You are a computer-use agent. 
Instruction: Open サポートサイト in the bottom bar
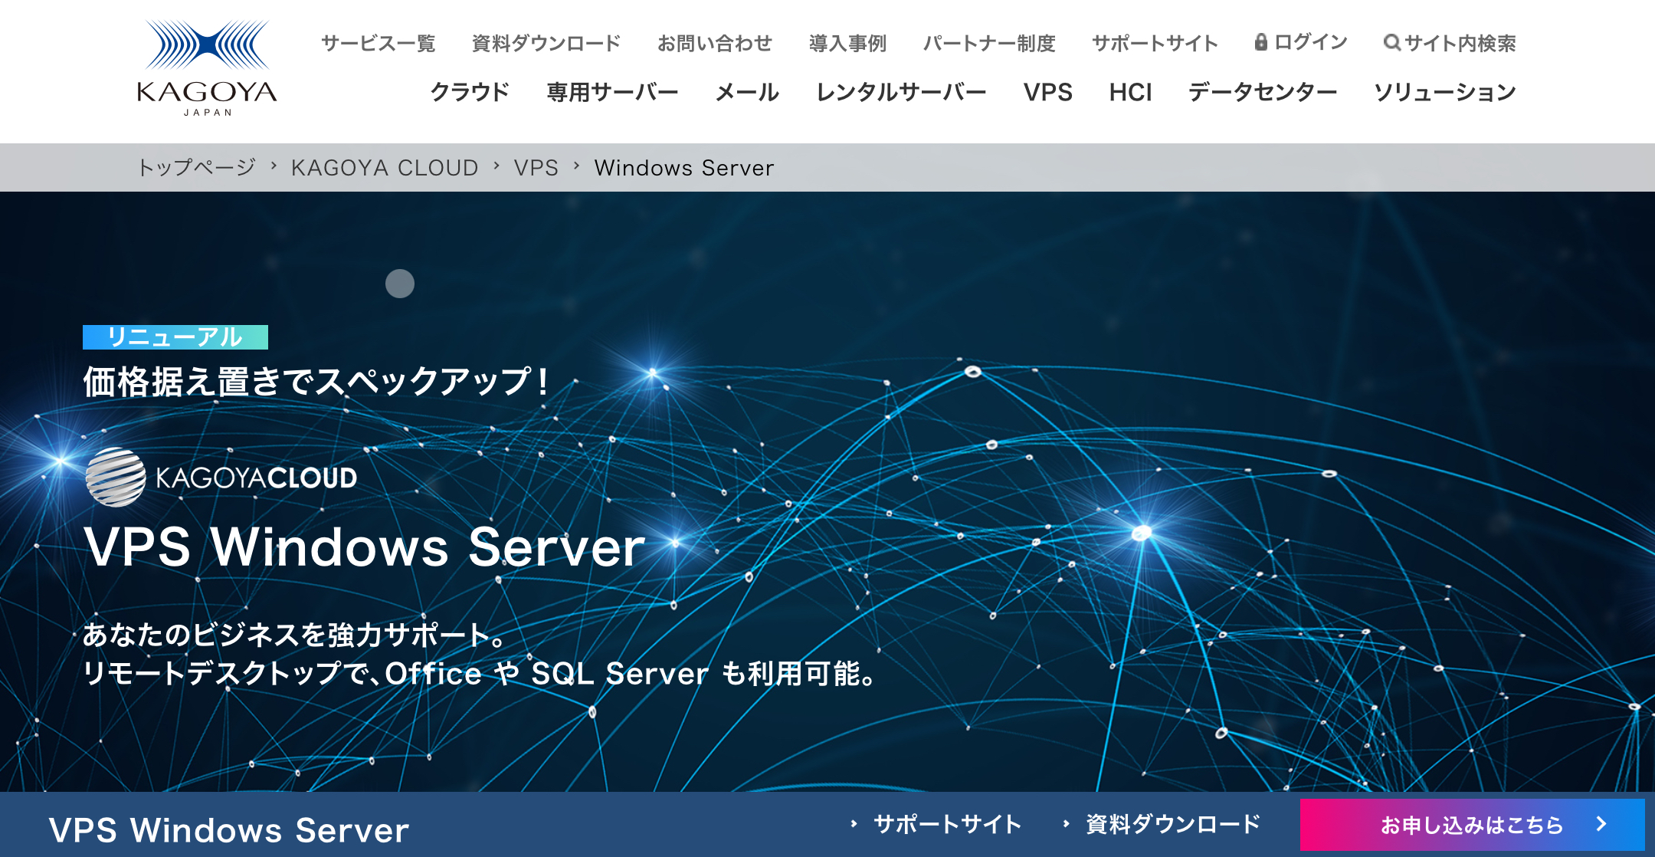[947, 824]
